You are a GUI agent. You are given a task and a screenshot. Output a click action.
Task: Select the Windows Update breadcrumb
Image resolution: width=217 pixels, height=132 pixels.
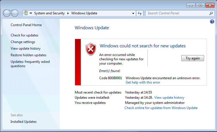point(84,13)
